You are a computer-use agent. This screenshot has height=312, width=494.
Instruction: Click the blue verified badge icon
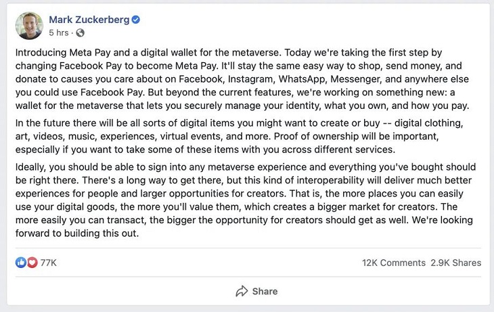[x=136, y=20]
